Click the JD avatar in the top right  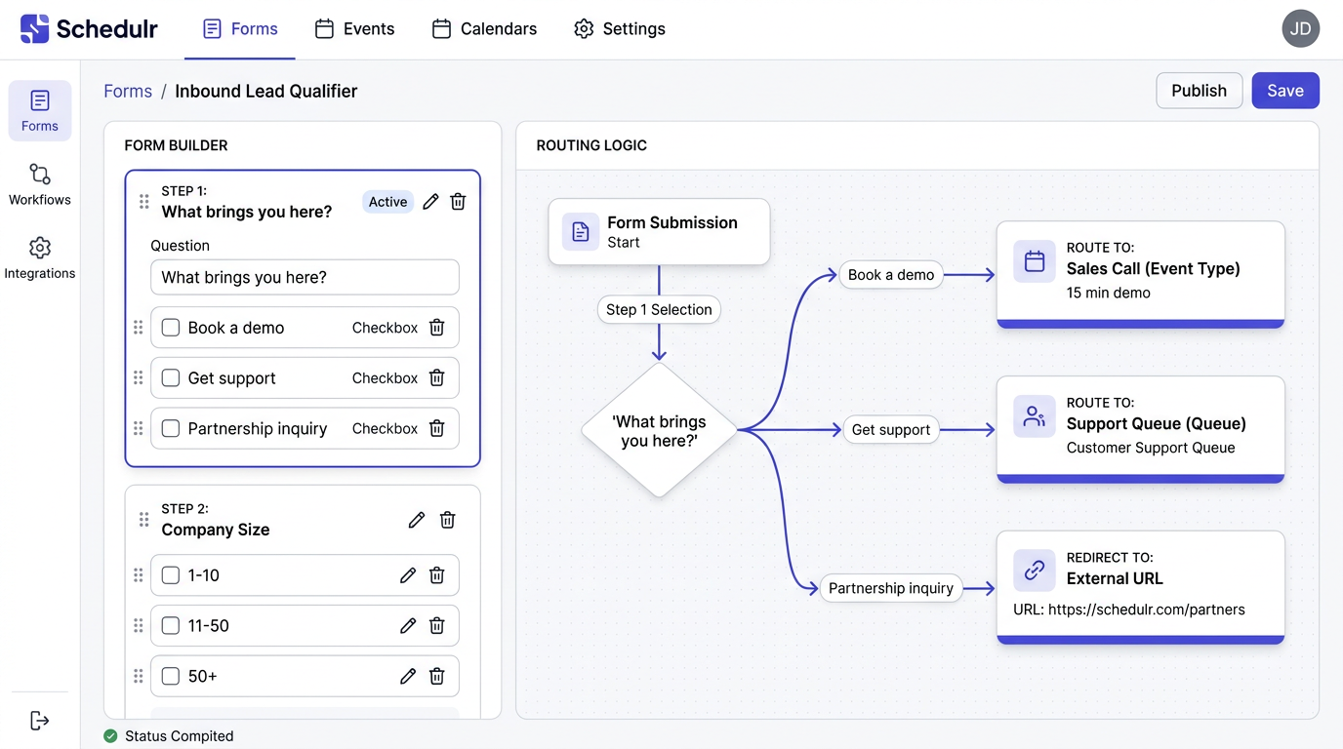pyautogui.click(x=1300, y=28)
